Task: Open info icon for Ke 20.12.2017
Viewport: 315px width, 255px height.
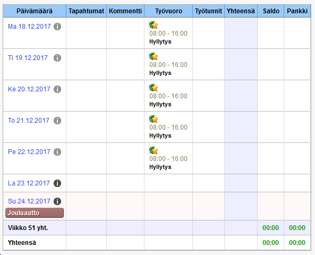Action: 57,89
